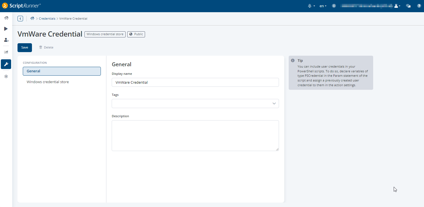Click the chat feedback icon in header
Screen dimensions: 424x207
pos(408,6)
